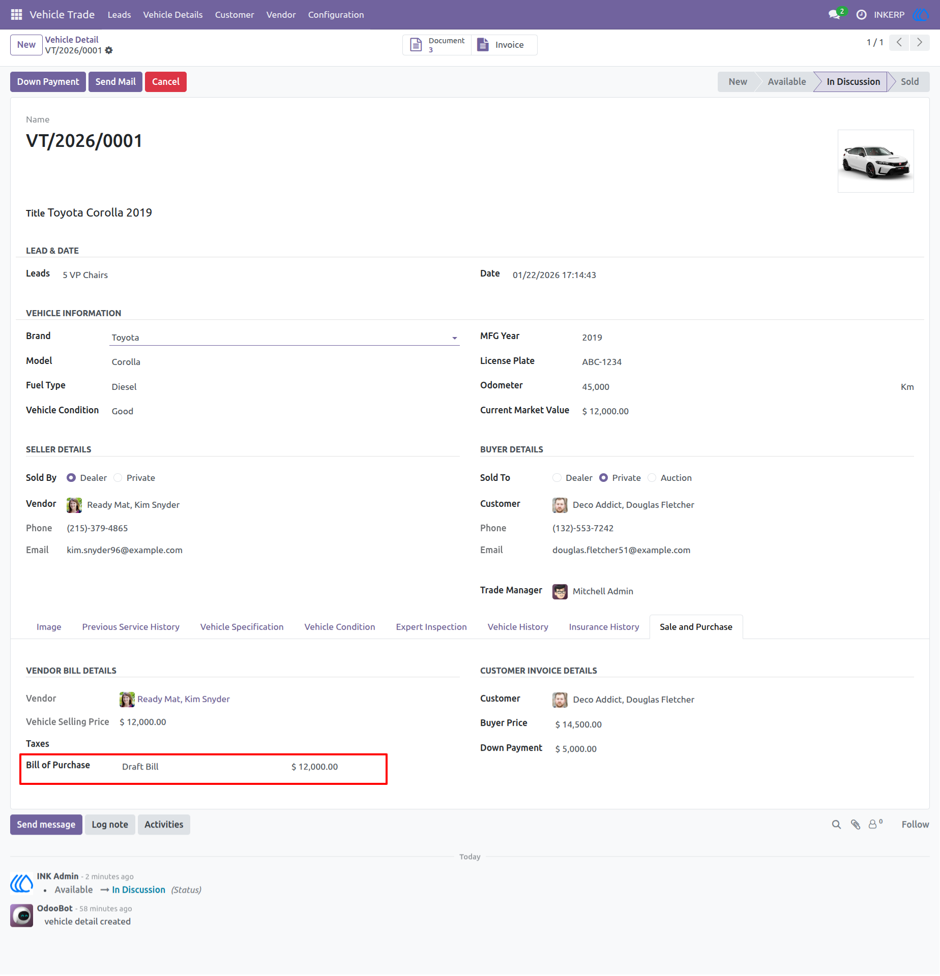Set status to Sold in status bar
The image size is (940, 976).
(909, 82)
